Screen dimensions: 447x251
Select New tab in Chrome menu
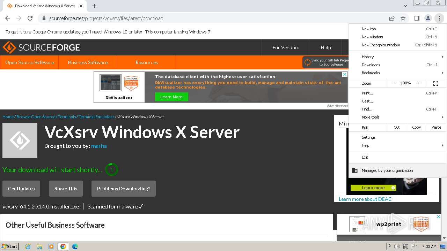[x=398, y=29]
